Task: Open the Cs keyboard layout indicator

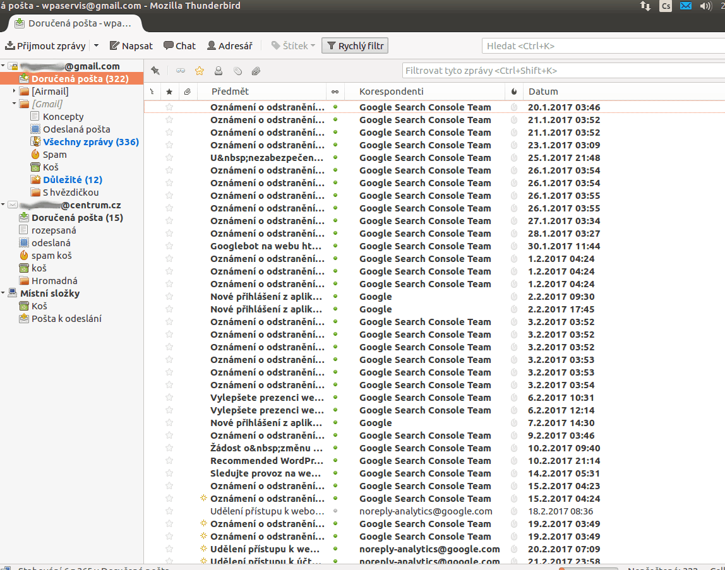Action: click(666, 6)
